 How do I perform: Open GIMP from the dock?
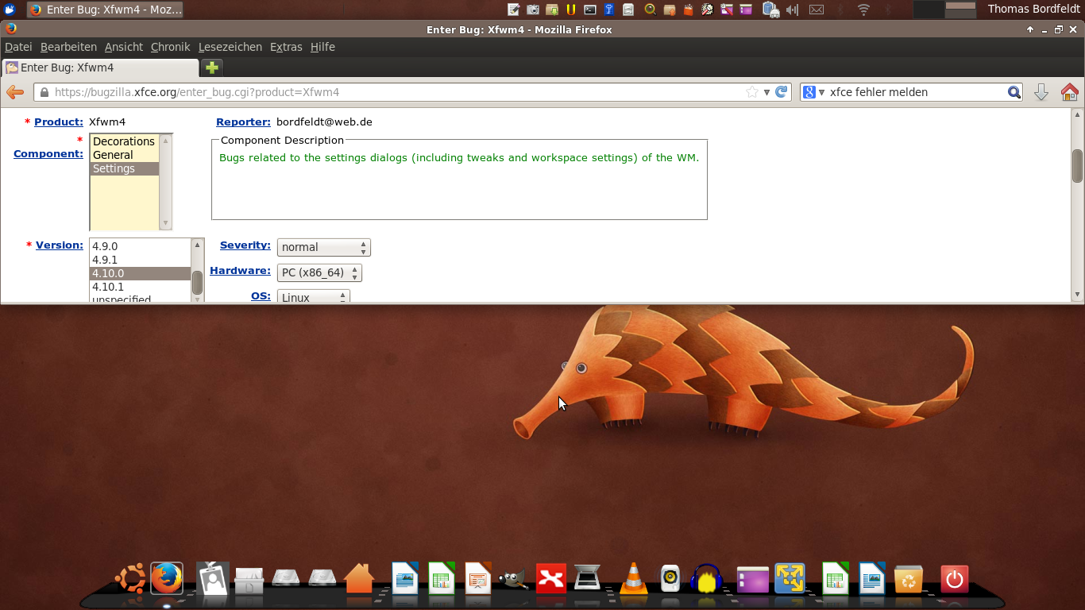click(513, 579)
